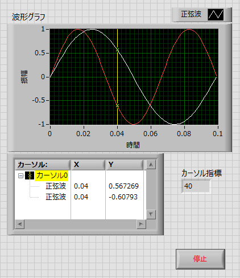
Task: Click the lower cursor marker on red curve
Action: click(x=118, y=106)
